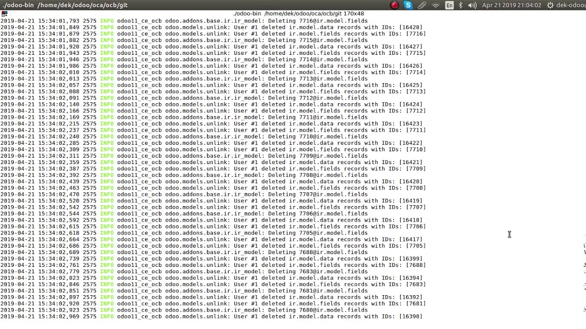Click the dek-odoo user name in the panel
This screenshot has height=329, width=586.
(571, 5)
